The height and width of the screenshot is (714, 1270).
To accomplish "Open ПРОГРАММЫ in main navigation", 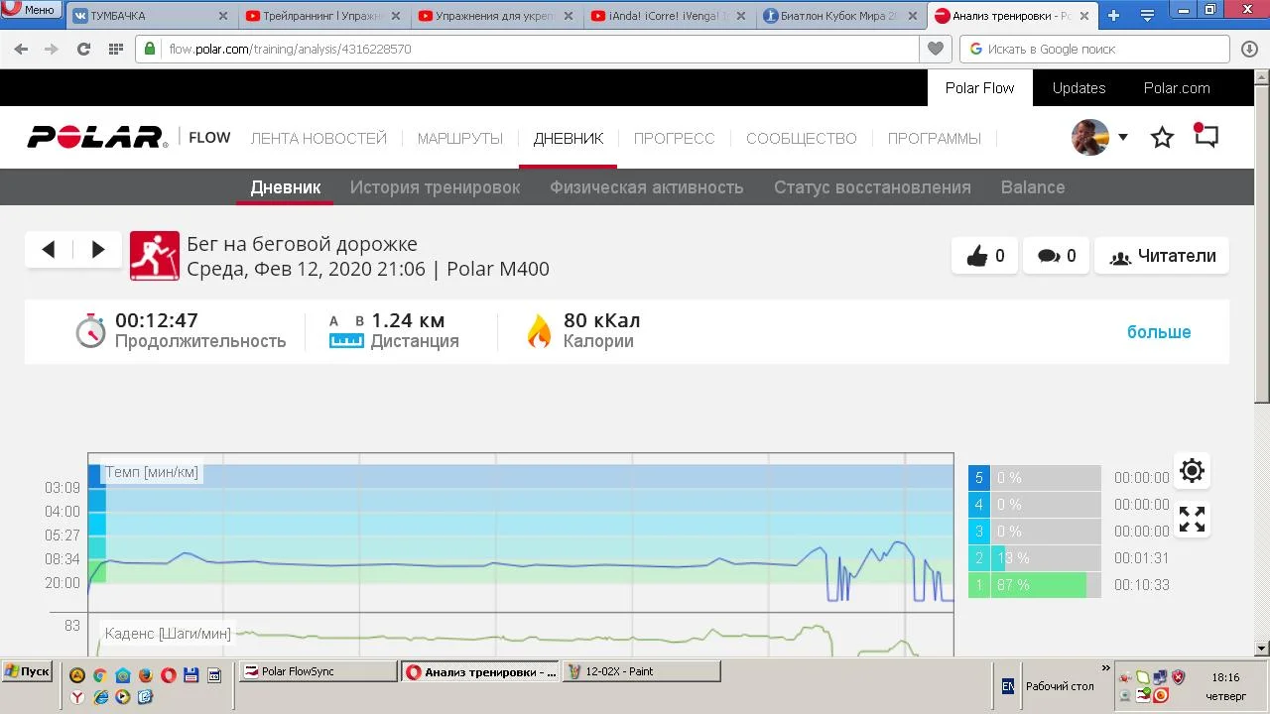I will (935, 138).
